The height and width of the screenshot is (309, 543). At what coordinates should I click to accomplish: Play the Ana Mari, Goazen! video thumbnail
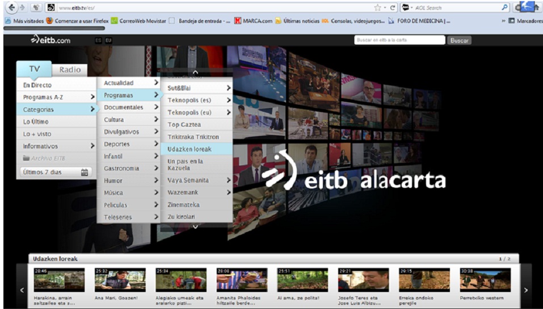pyautogui.click(x=120, y=280)
